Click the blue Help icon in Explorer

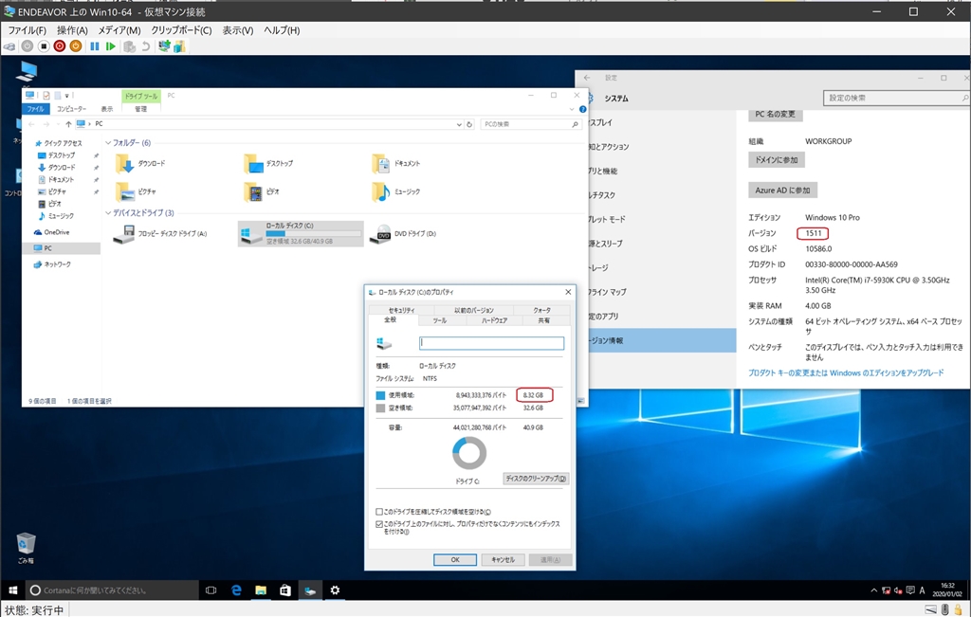coord(583,109)
